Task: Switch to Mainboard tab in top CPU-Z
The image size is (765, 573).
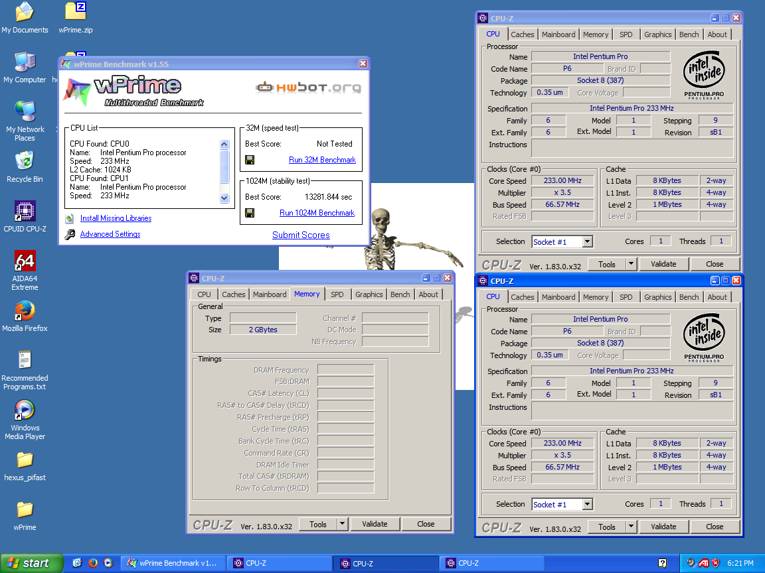Action: 558,34
